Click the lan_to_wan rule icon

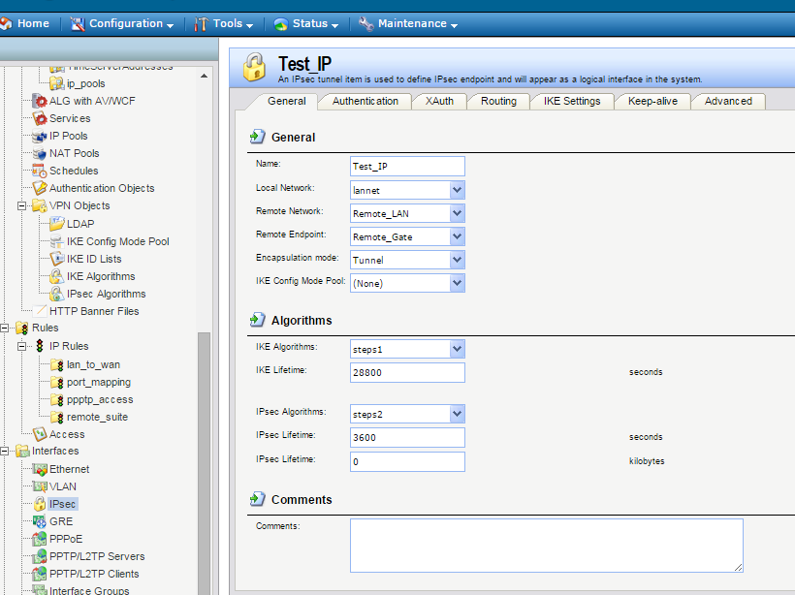point(57,364)
